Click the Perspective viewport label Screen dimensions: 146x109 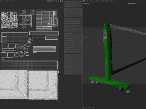pos(86,3)
